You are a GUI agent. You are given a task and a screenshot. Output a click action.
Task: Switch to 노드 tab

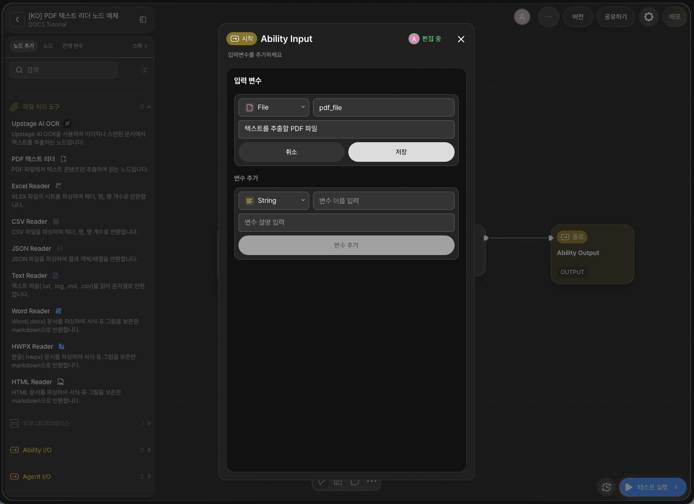[48, 46]
